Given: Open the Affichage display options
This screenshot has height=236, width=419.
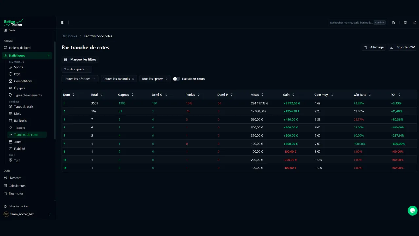Looking at the screenshot, I should pyautogui.click(x=373, y=47).
